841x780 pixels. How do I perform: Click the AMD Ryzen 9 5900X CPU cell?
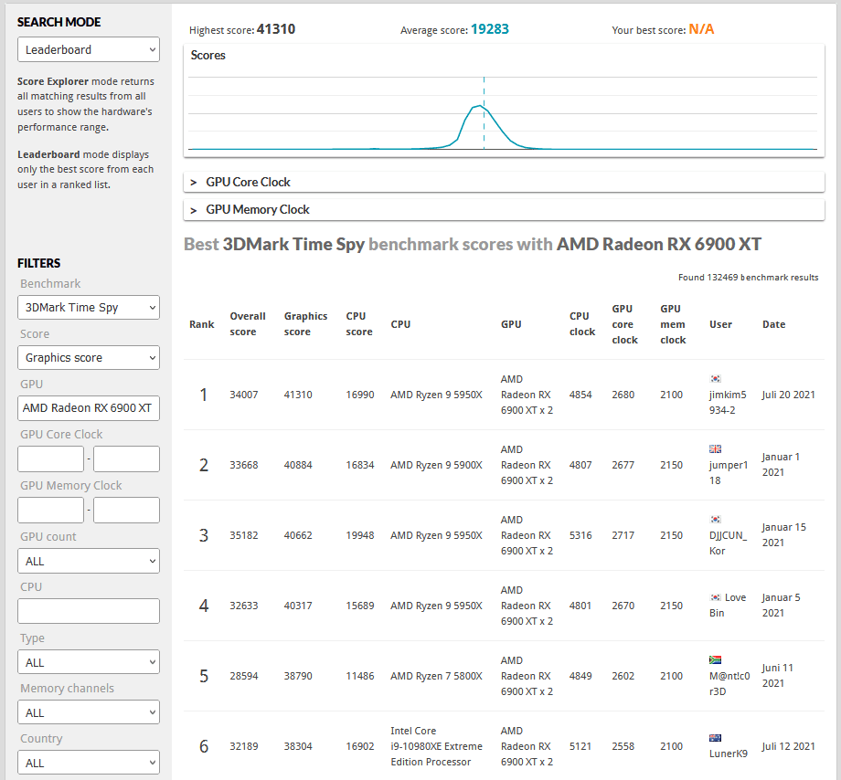pos(437,465)
